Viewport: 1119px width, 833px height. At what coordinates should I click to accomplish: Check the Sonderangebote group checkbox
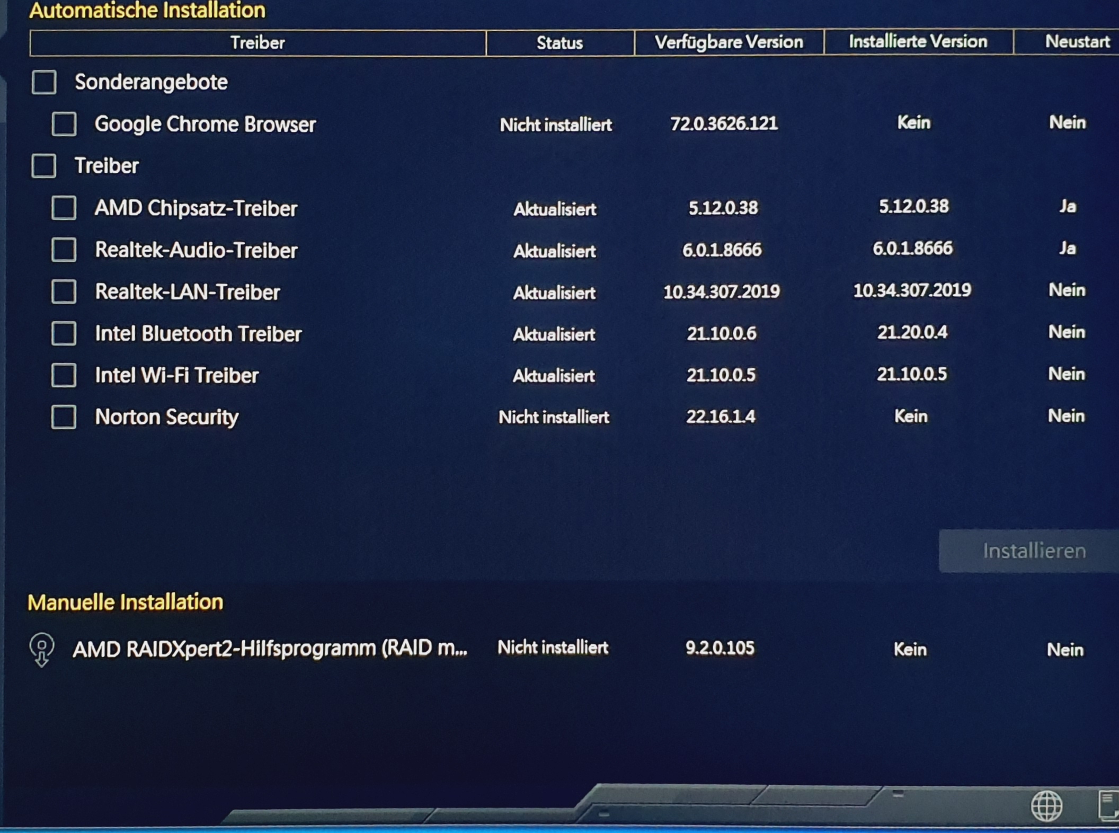44,83
